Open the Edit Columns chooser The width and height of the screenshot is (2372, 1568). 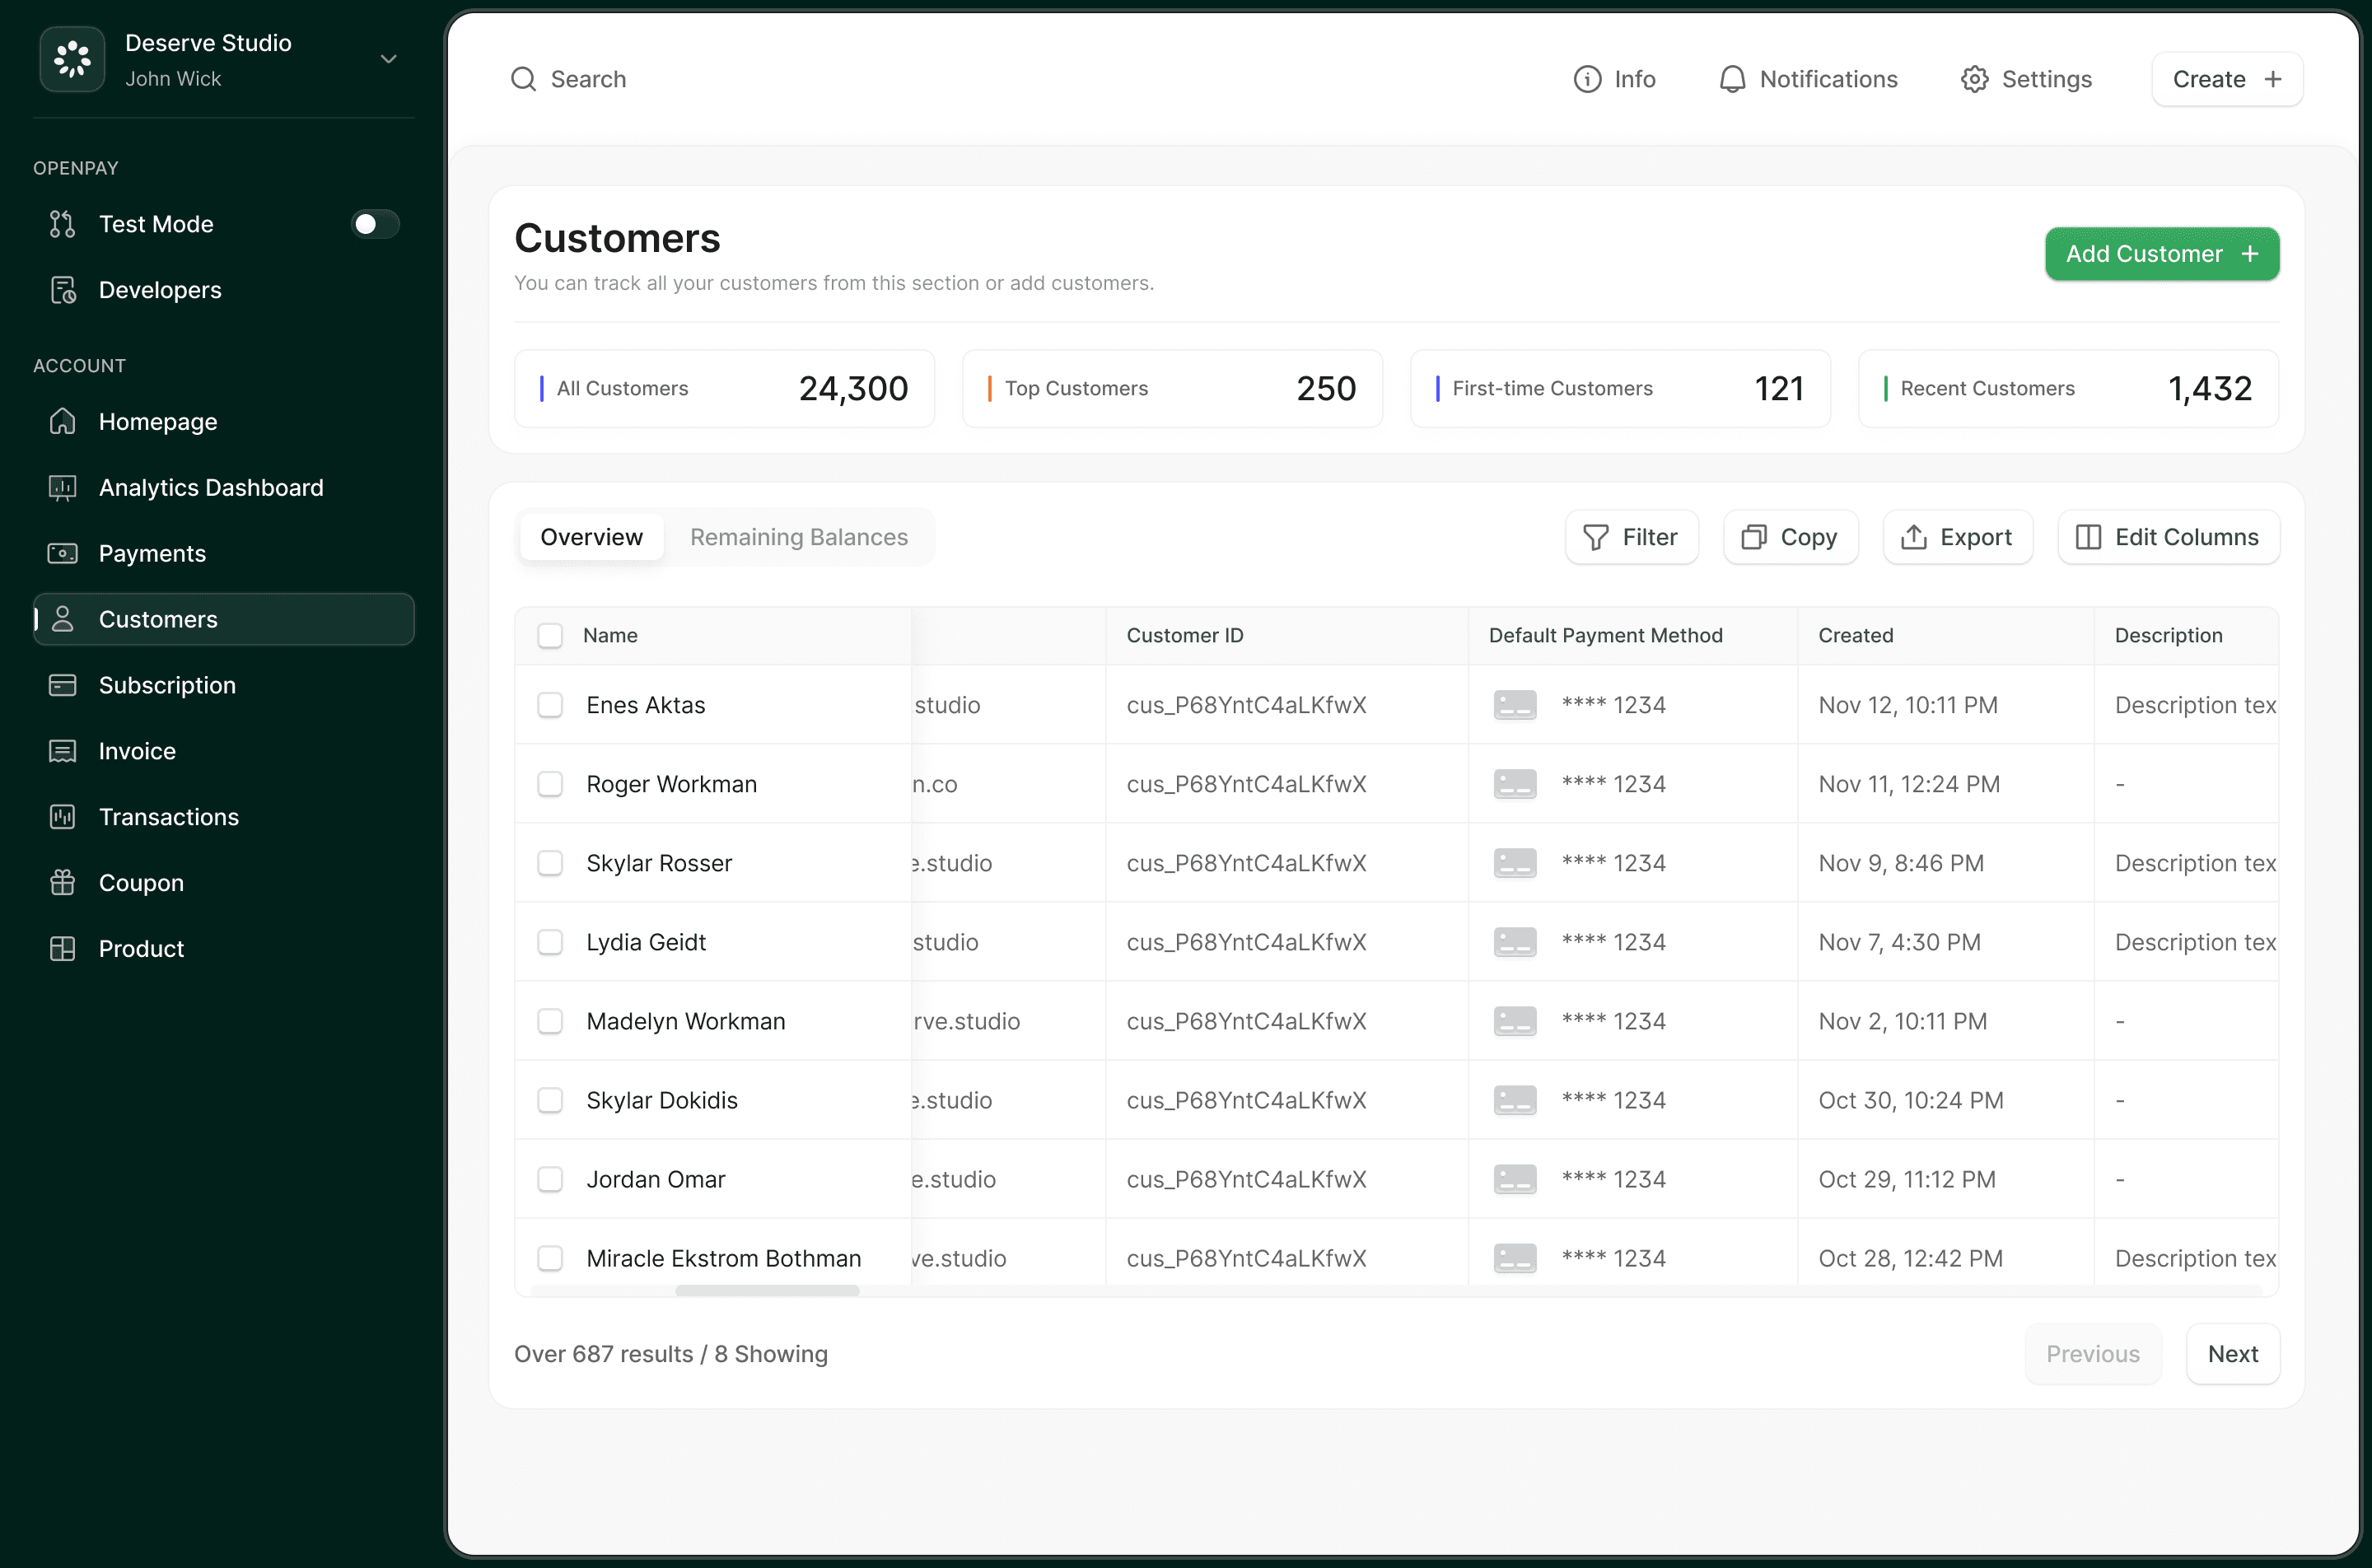2168,538
